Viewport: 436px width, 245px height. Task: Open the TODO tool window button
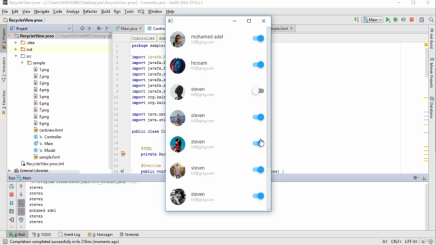click(42, 234)
